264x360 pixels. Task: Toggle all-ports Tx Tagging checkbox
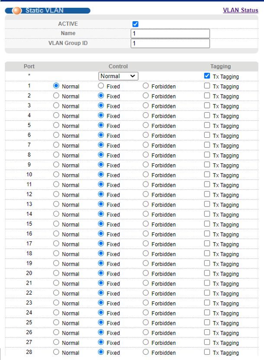click(207, 76)
